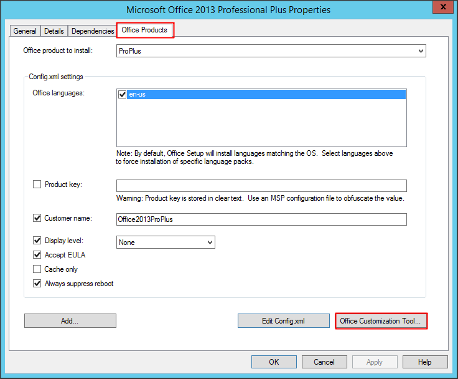
Task: Open the Details tab
Action: pyautogui.click(x=54, y=31)
